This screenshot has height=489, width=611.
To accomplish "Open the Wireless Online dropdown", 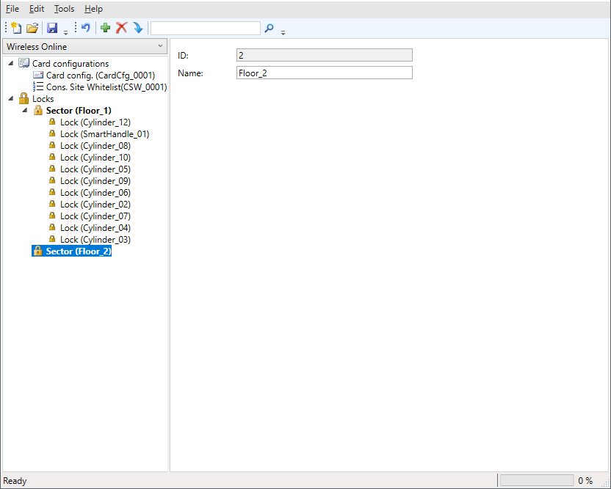I will pyautogui.click(x=85, y=46).
